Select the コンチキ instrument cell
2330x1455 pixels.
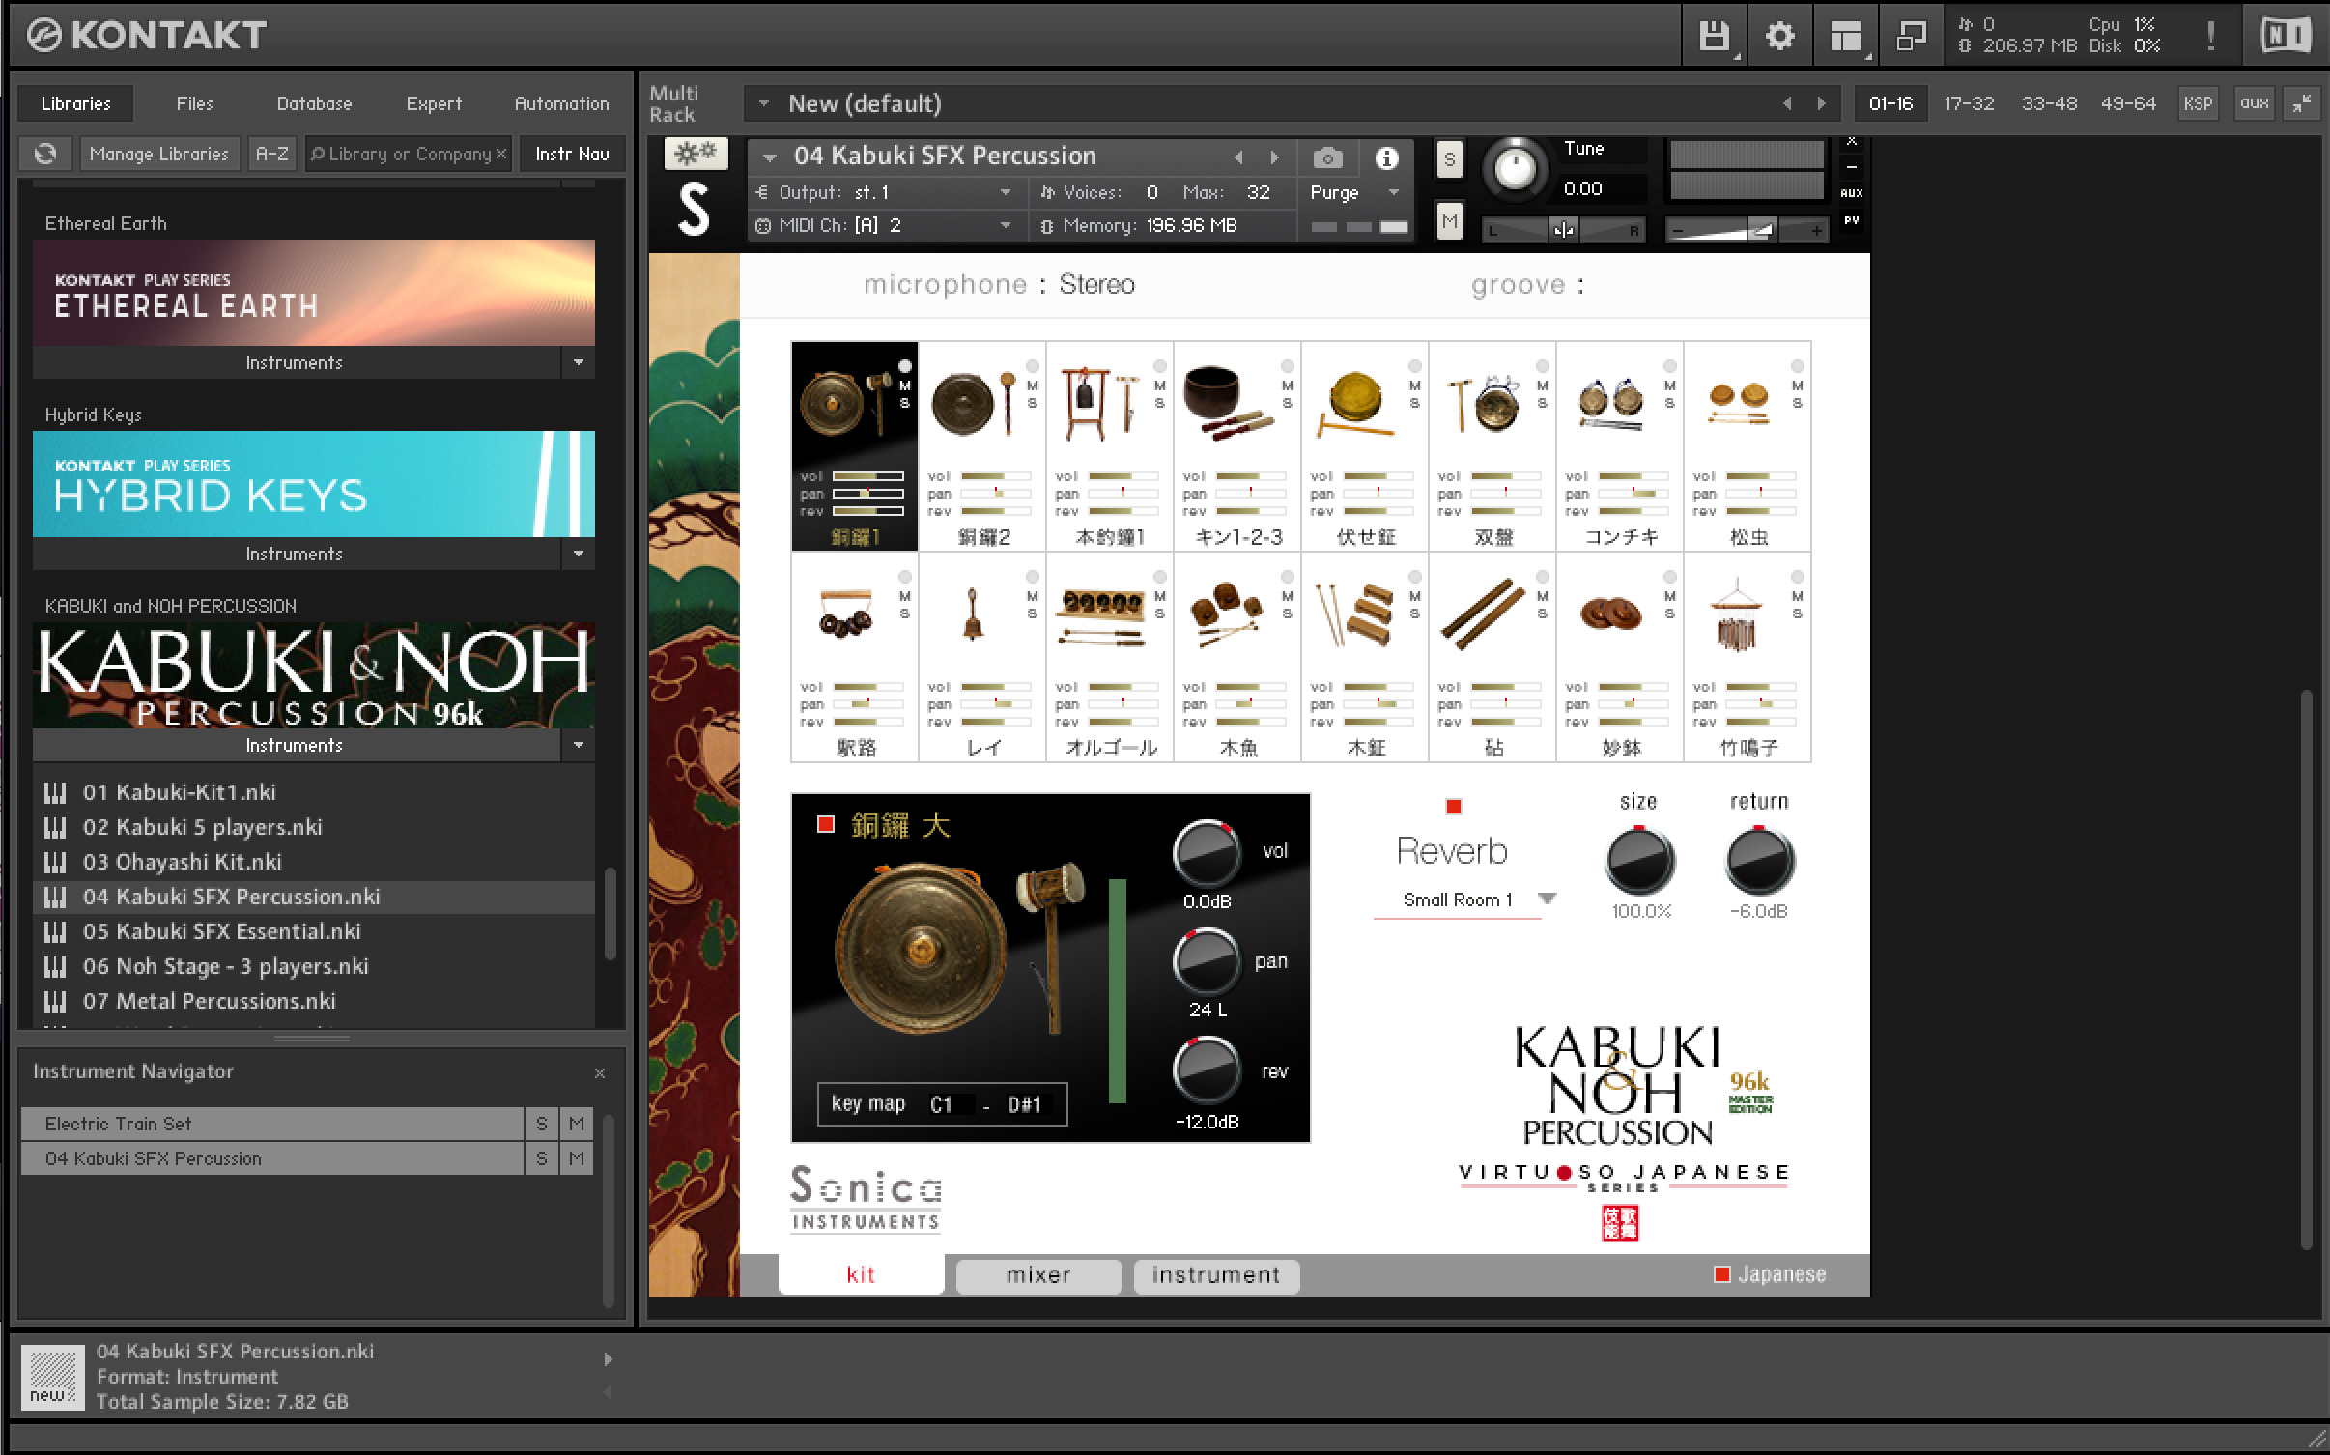pos(1619,445)
